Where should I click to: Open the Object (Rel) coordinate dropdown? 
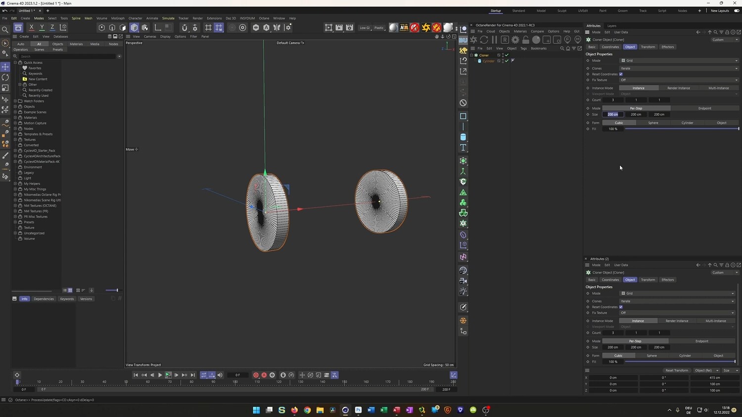point(706,371)
